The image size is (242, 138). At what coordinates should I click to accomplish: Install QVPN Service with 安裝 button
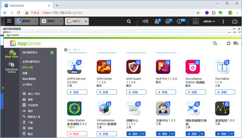click(x=77, y=92)
